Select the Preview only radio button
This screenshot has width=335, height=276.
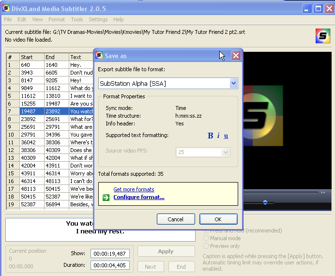(206, 246)
